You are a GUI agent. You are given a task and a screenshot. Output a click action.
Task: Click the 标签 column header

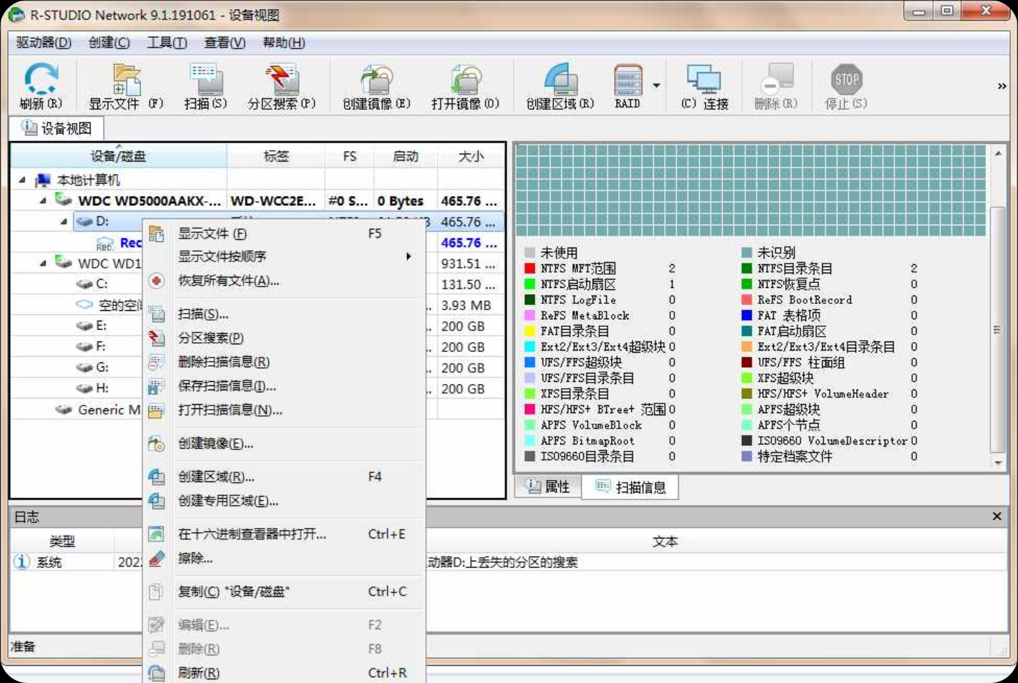[x=276, y=156]
